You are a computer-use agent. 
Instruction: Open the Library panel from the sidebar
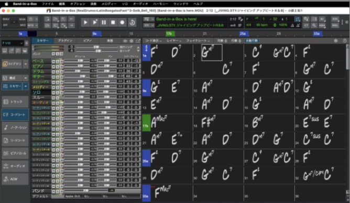(12, 64)
